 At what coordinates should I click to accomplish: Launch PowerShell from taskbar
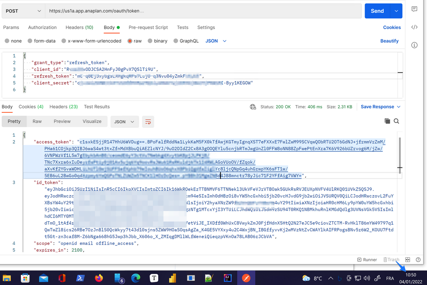80,278
